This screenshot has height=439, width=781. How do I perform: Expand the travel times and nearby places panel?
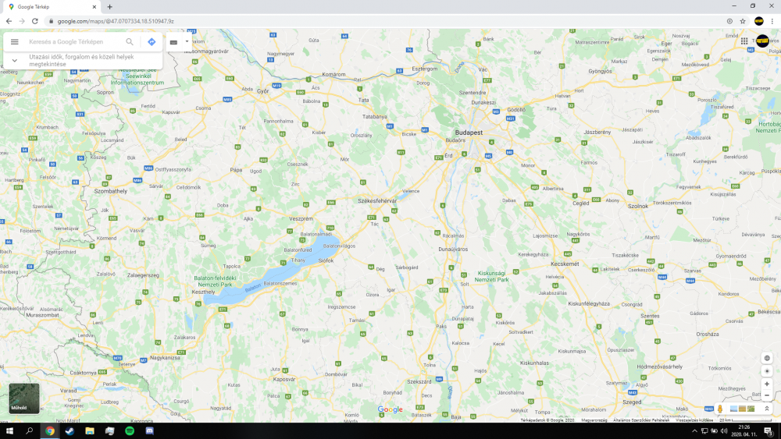tap(14, 60)
